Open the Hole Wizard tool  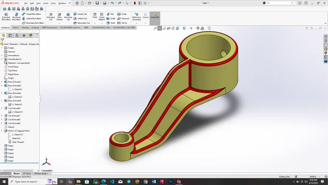[x=59, y=16]
